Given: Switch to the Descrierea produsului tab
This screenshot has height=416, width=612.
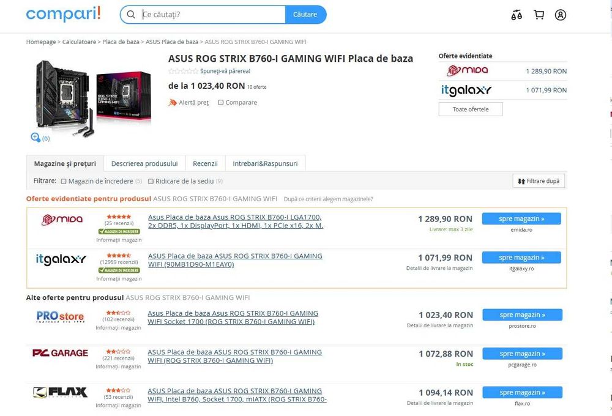Looking at the screenshot, I should pos(144,163).
